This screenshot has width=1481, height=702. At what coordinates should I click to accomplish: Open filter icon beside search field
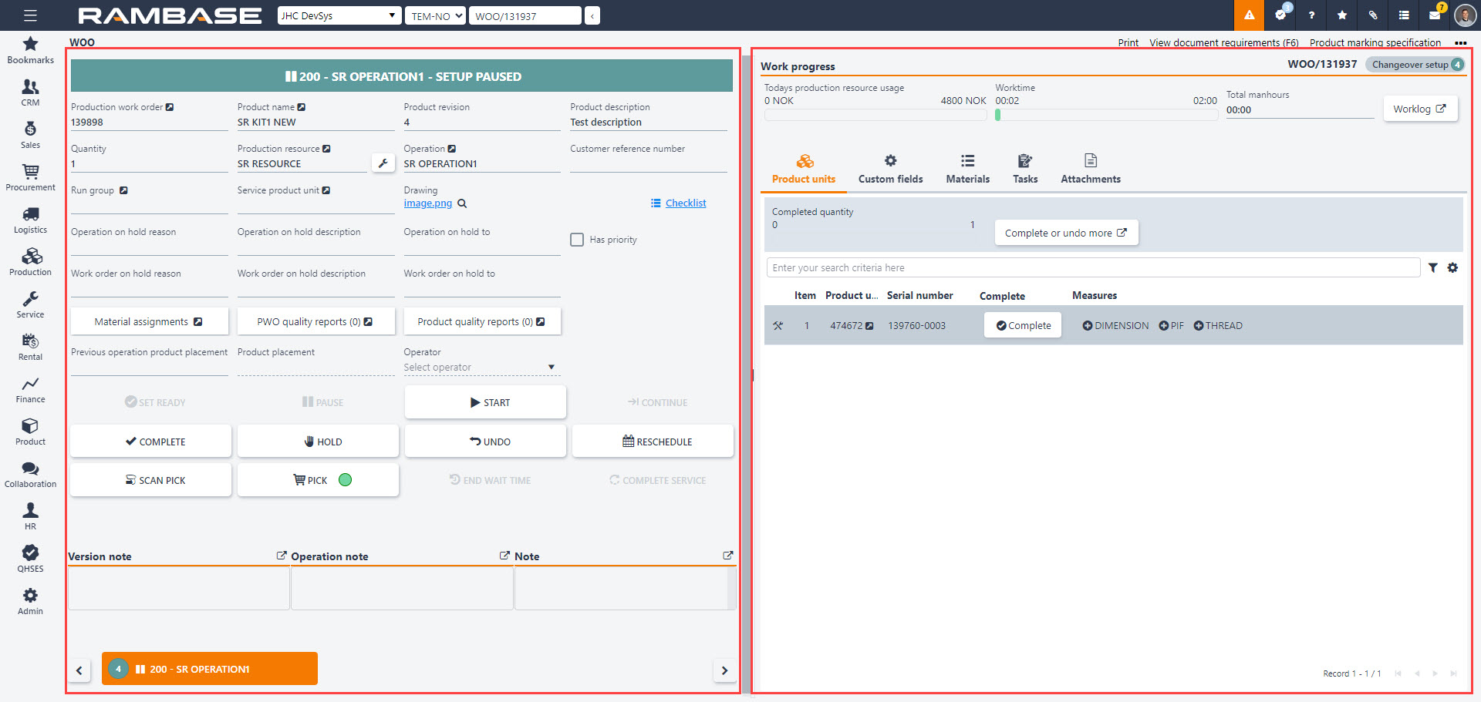click(1432, 268)
